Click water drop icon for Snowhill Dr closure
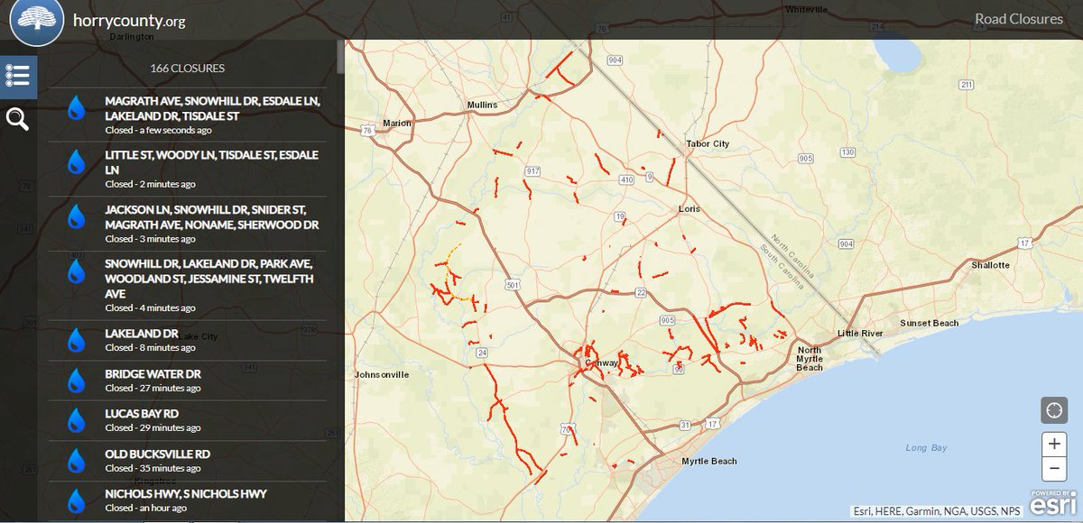 (x=77, y=271)
